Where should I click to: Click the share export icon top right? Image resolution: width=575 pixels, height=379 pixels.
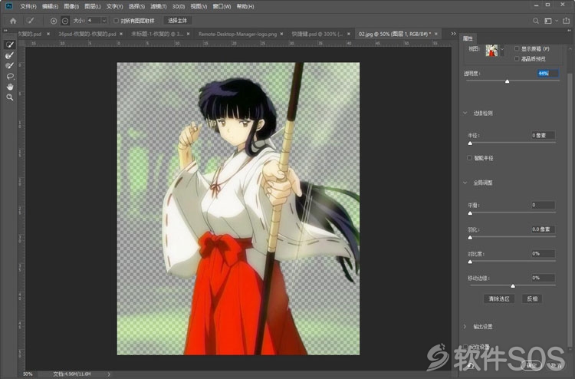(567, 21)
